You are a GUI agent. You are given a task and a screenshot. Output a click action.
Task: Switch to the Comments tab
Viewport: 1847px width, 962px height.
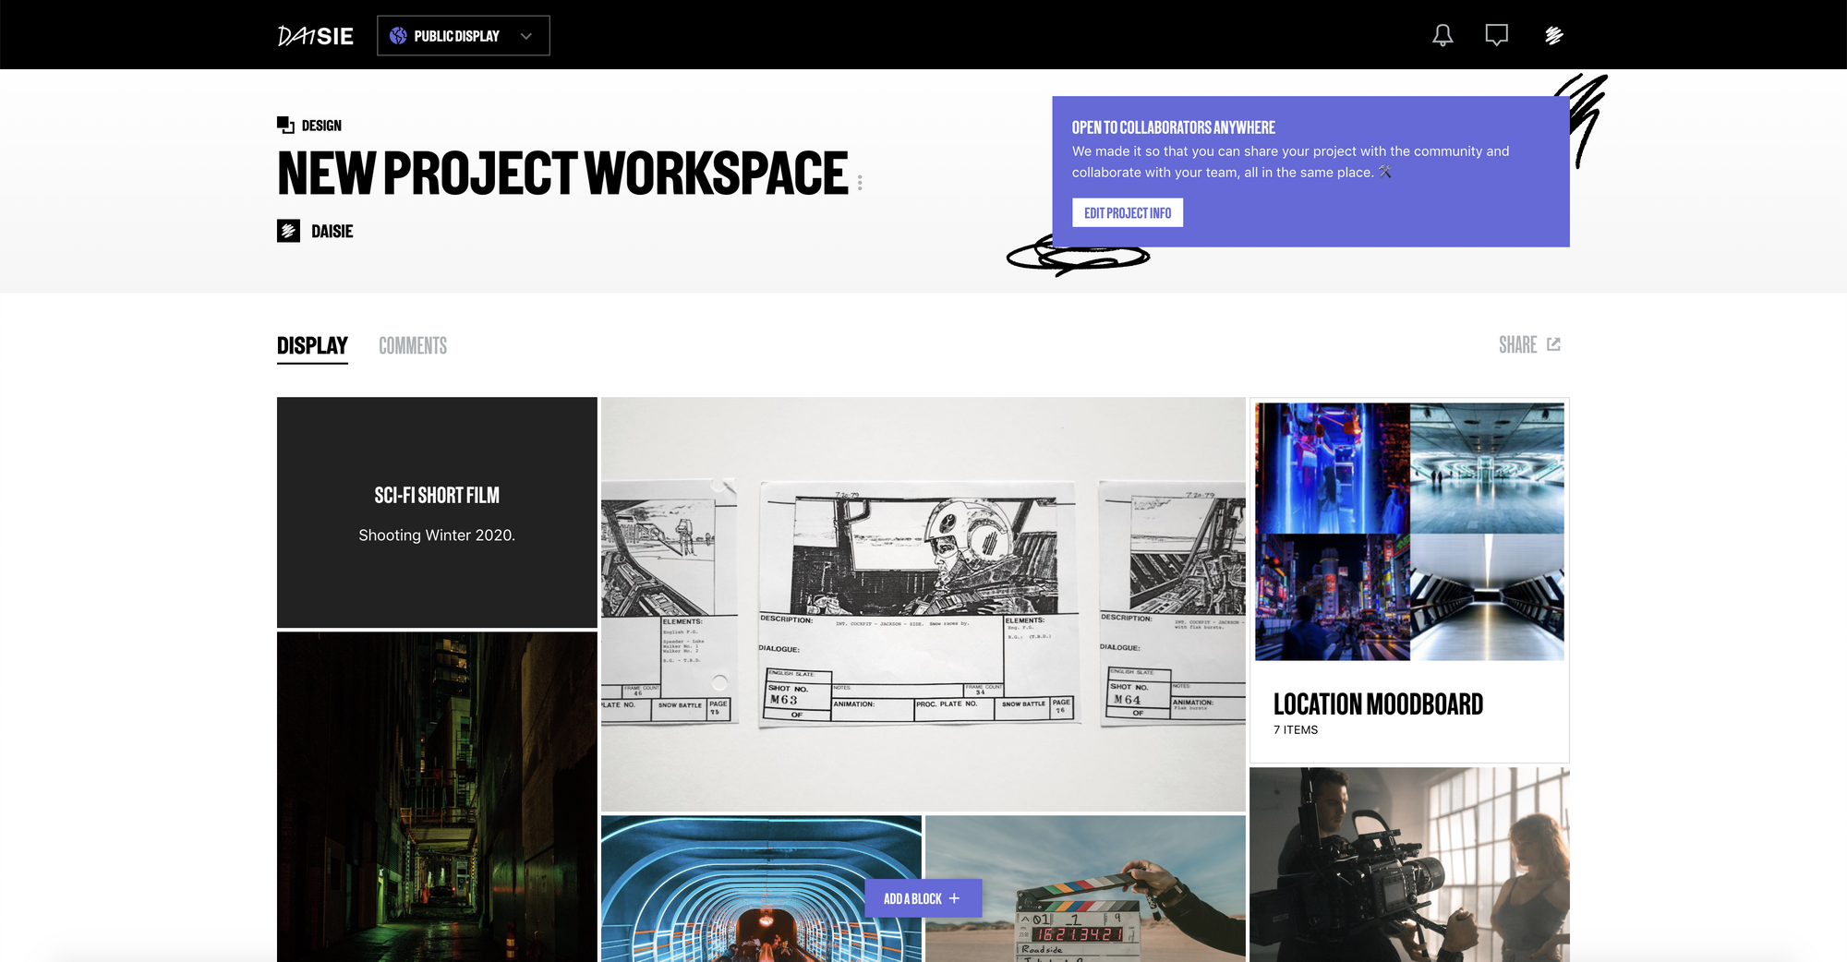click(x=412, y=345)
